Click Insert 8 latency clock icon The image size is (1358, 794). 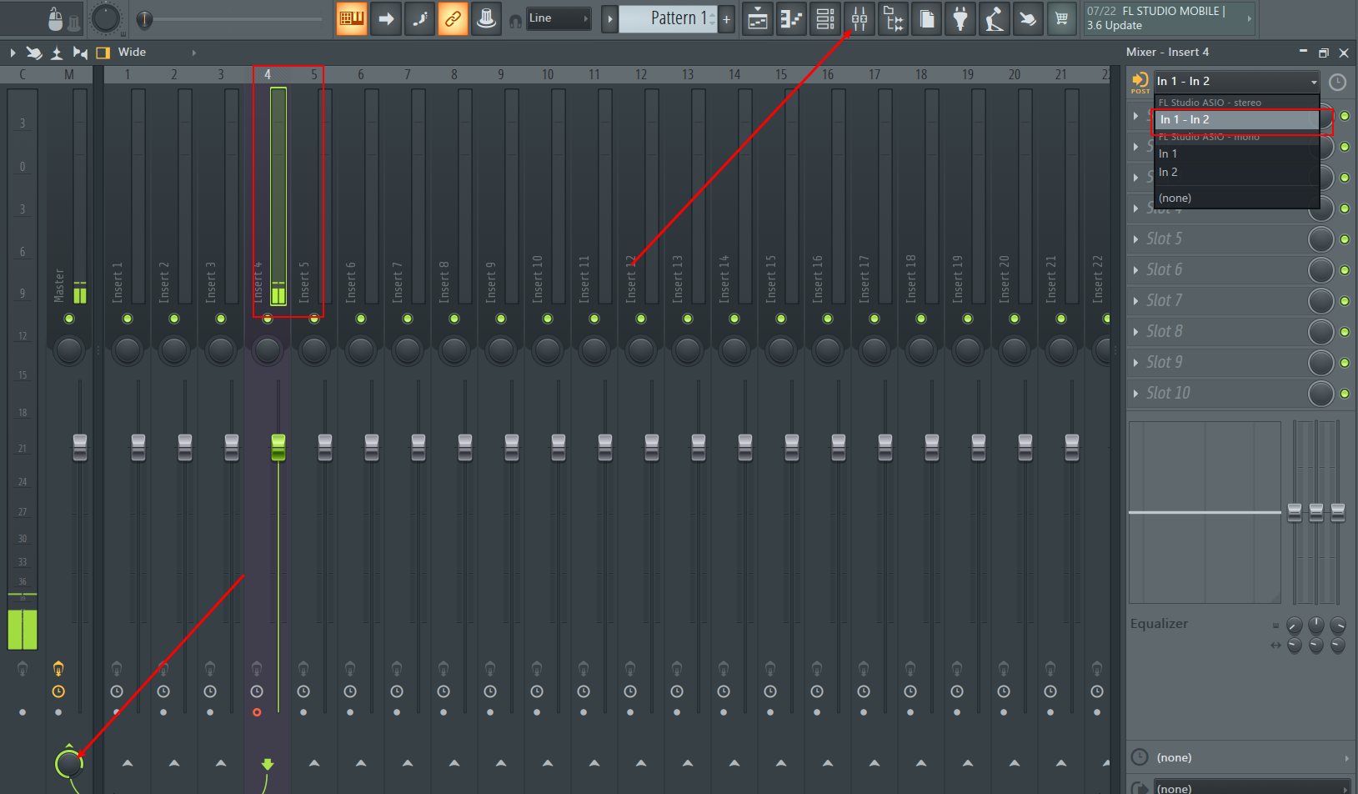pos(443,691)
